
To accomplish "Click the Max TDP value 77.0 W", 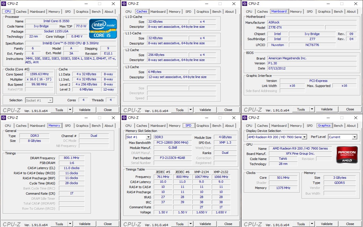I will [x=81, y=26].
